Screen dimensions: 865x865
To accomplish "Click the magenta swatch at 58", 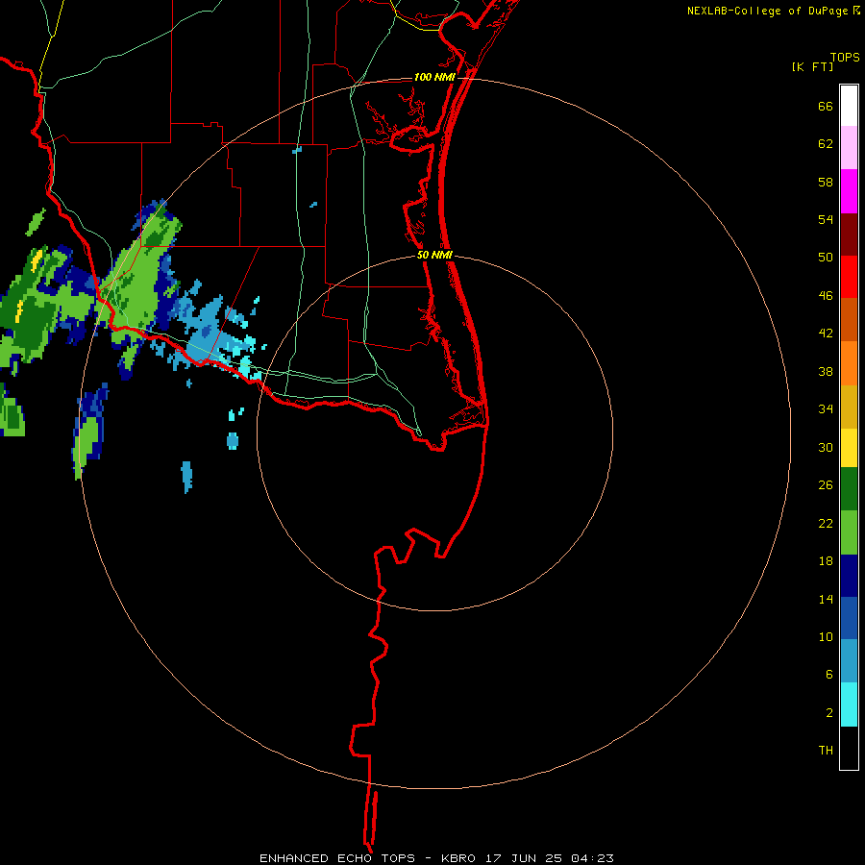I will pyautogui.click(x=849, y=191).
